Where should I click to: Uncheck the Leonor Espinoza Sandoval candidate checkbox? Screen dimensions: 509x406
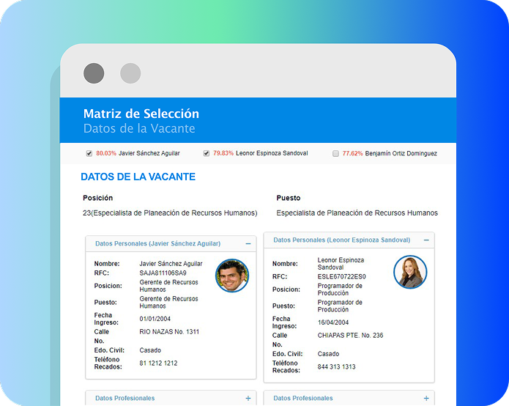[207, 154]
